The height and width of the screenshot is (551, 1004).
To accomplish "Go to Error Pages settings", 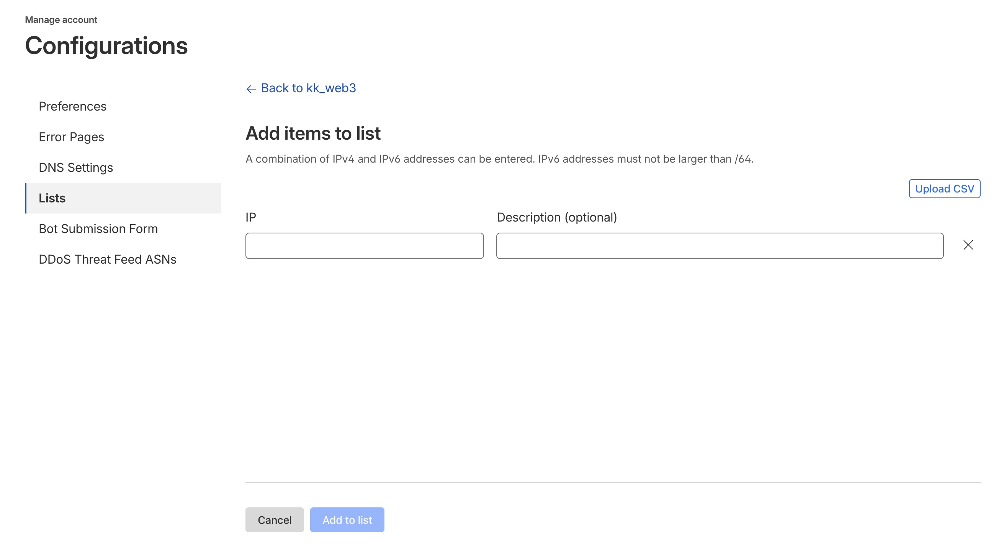I will pyautogui.click(x=71, y=137).
